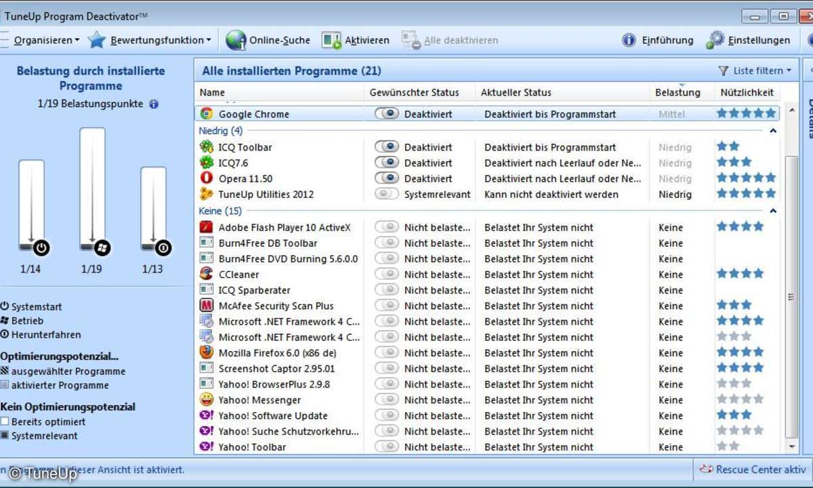Click the Yahoo! Software Update icon
Viewport: 813px width, 488px height.
coord(207,415)
